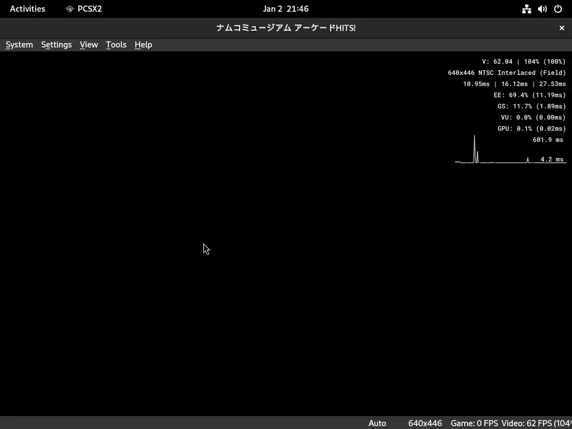This screenshot has width=572, height=429.
Task: Open the Help menu
Action: click(143, 45)
